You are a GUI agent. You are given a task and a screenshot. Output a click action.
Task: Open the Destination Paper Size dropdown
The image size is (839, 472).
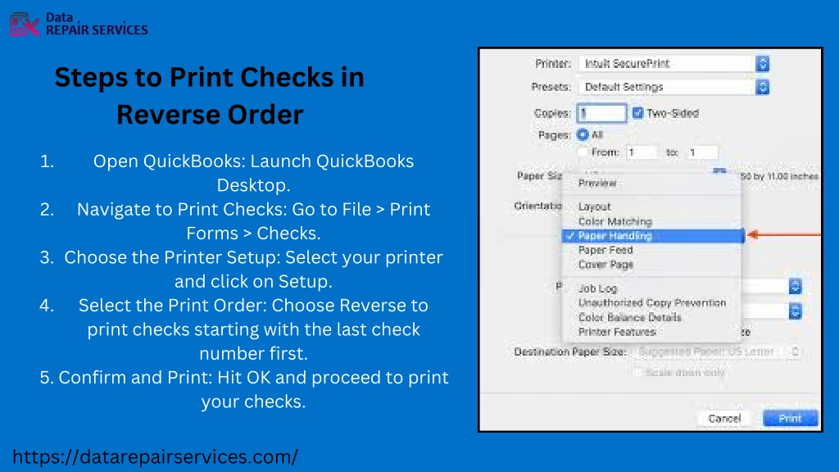(718, 352)
